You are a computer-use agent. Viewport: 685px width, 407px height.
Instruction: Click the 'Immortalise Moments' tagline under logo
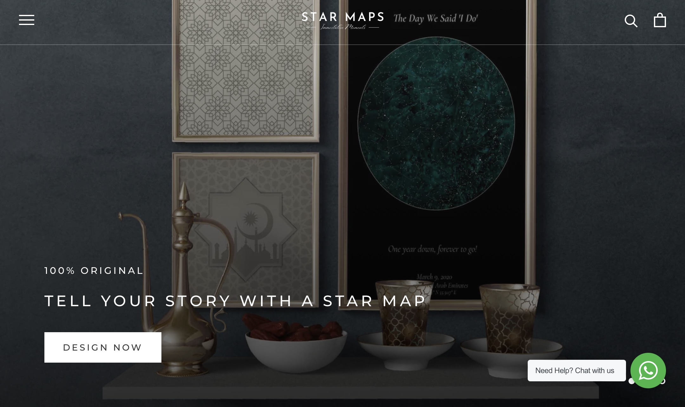point(342,27)
